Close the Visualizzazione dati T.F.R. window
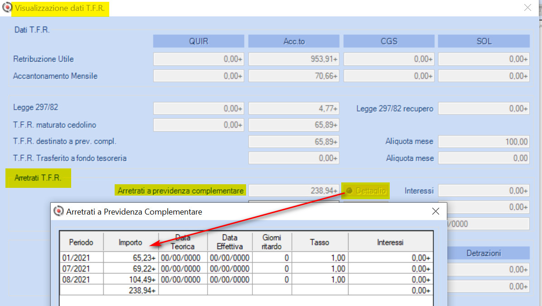Image resolution: width=542 pixels, height=306 pixels. tap(527, 8)
